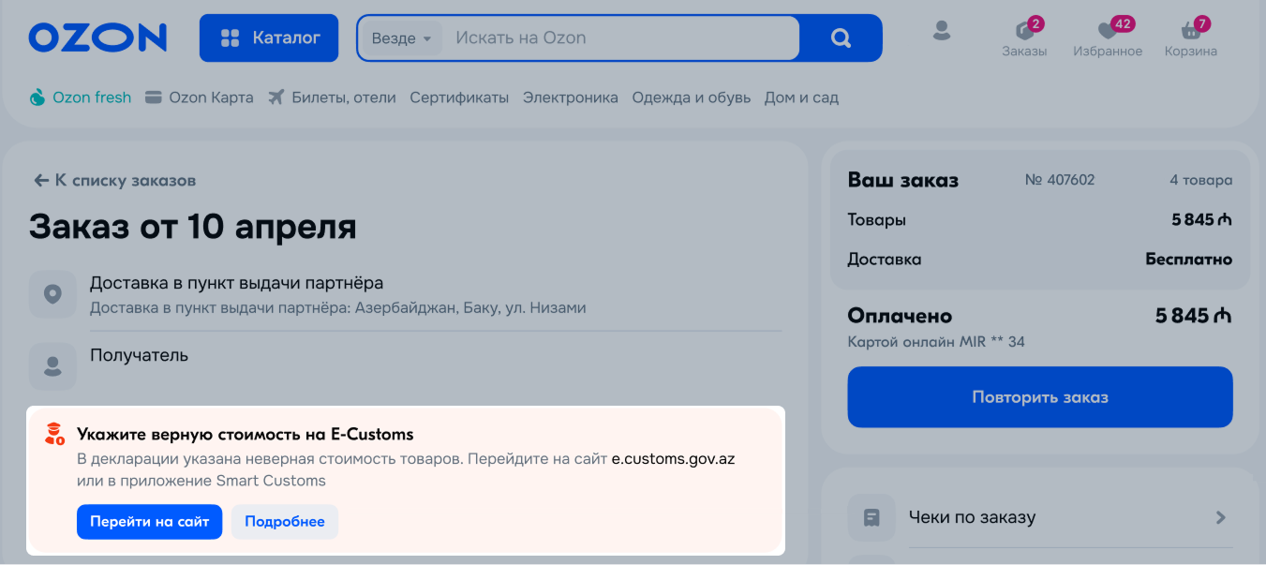1266x565 pixels.
Task: Click Перейти на сайт button
Action: 149,522
